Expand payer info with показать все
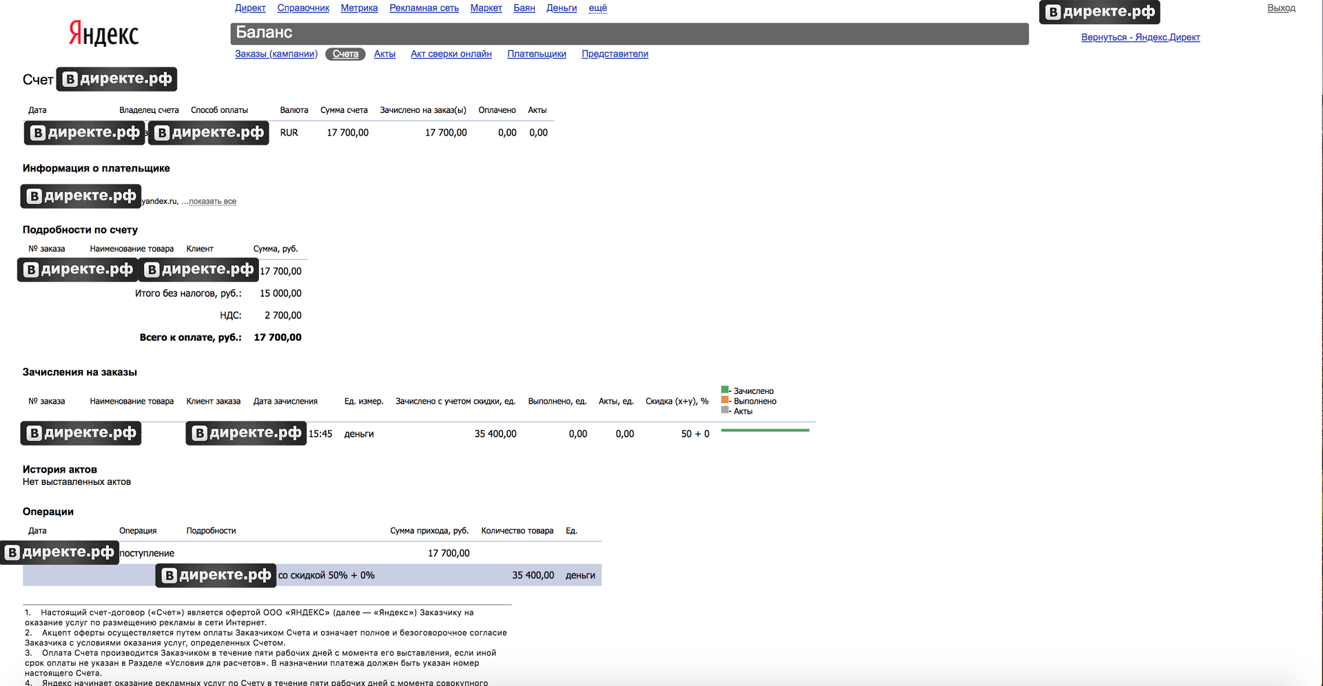The height and width of the screenshot is (686, 1323). tap(212, 202)
